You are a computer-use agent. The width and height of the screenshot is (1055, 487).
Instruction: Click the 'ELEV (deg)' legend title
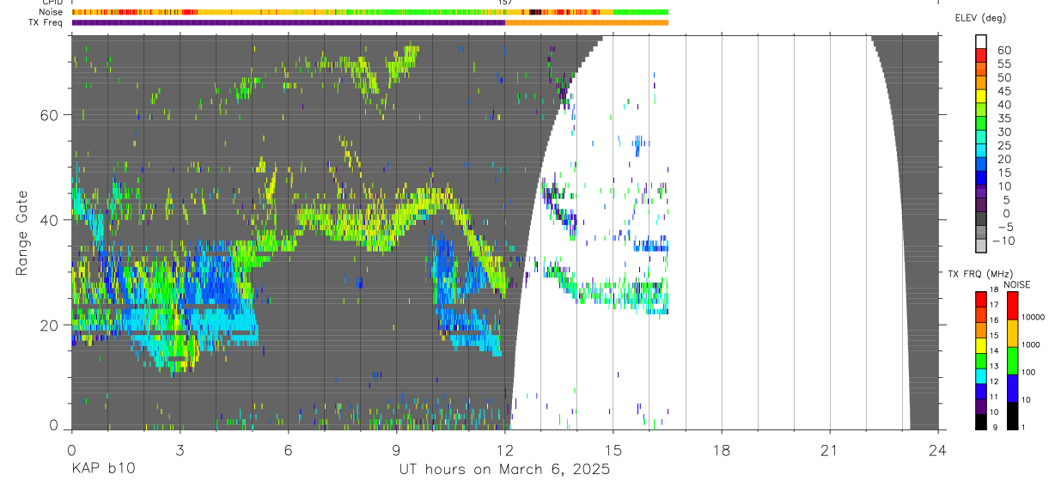tap(980, 18)
